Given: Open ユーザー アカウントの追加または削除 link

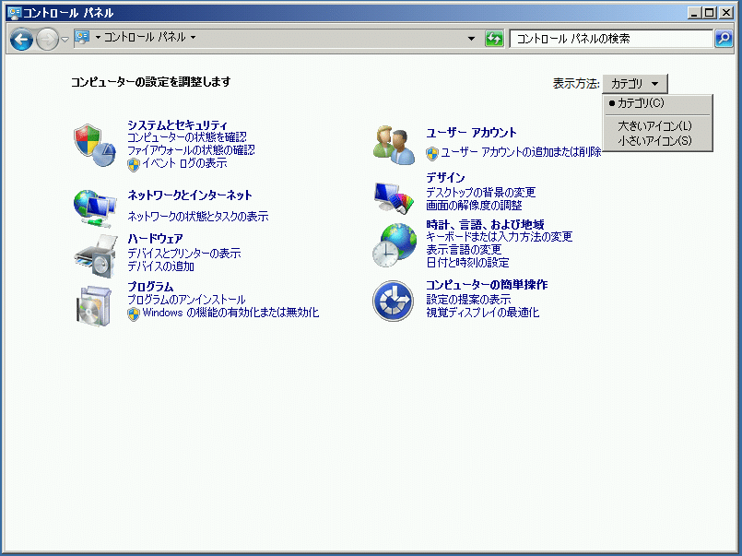Looking at the screenshot, I should click(x=521, y=152).
